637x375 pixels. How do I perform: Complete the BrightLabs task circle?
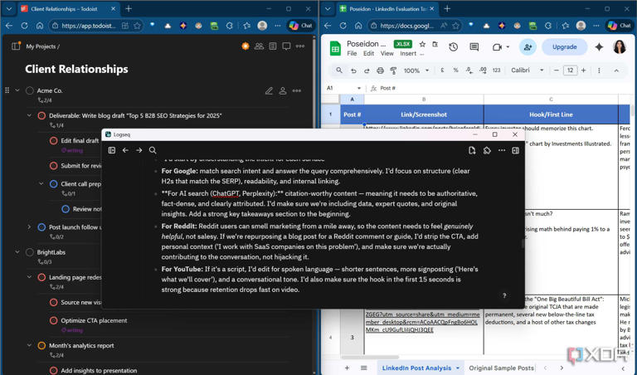tap(30, 252)
